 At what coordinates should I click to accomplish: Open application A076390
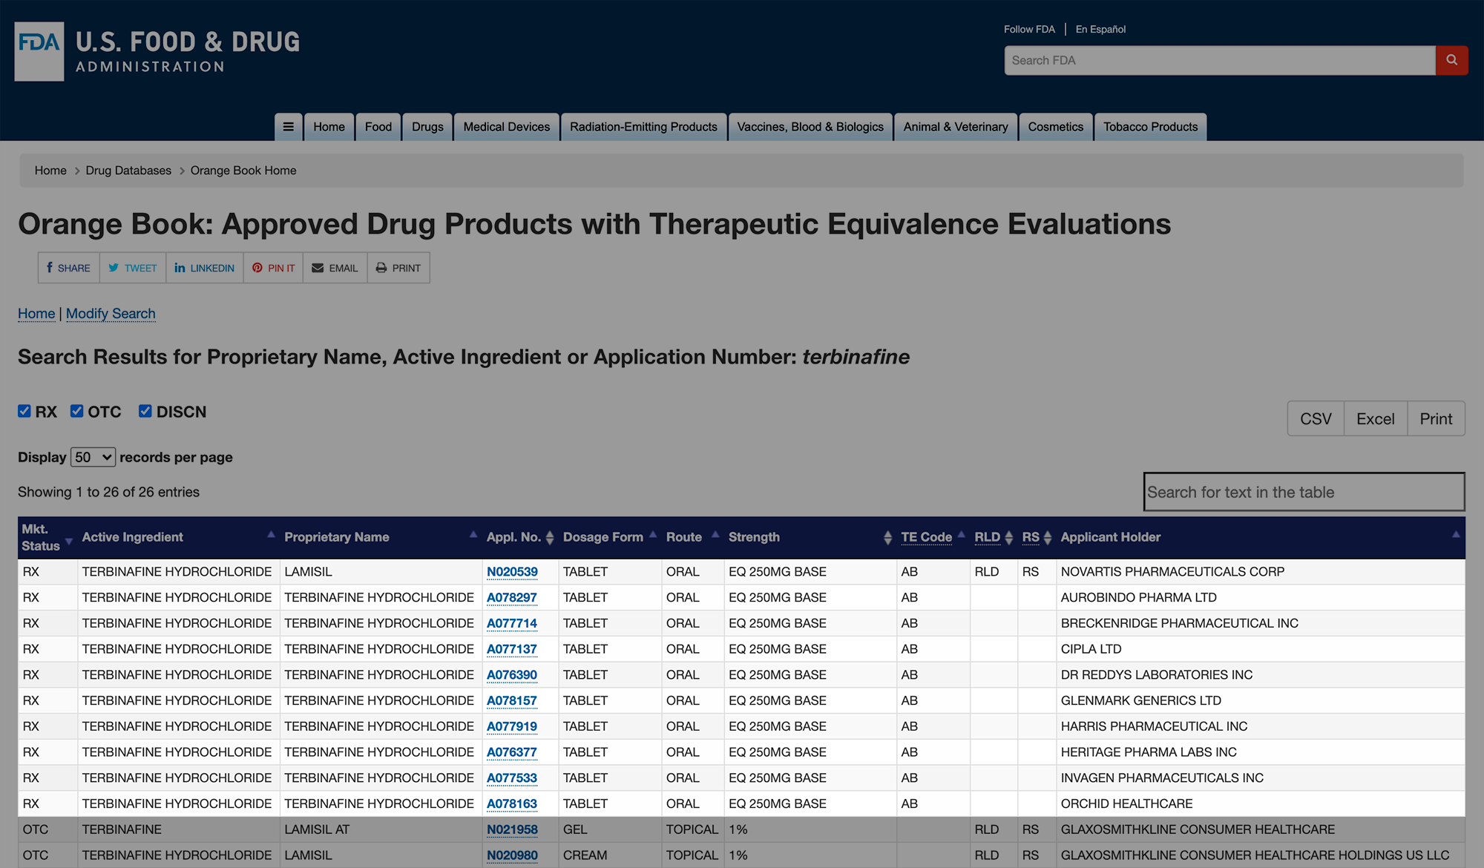coord(512,675)
